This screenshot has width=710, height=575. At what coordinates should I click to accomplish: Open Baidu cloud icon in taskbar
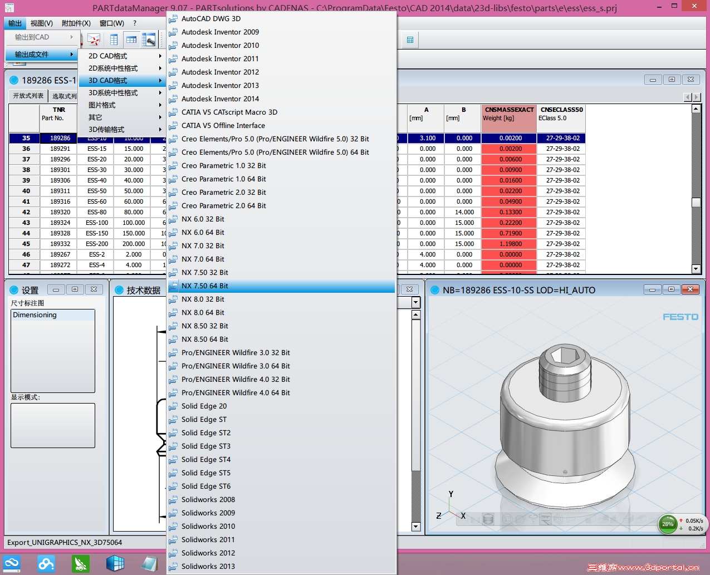tap(46, 564)
